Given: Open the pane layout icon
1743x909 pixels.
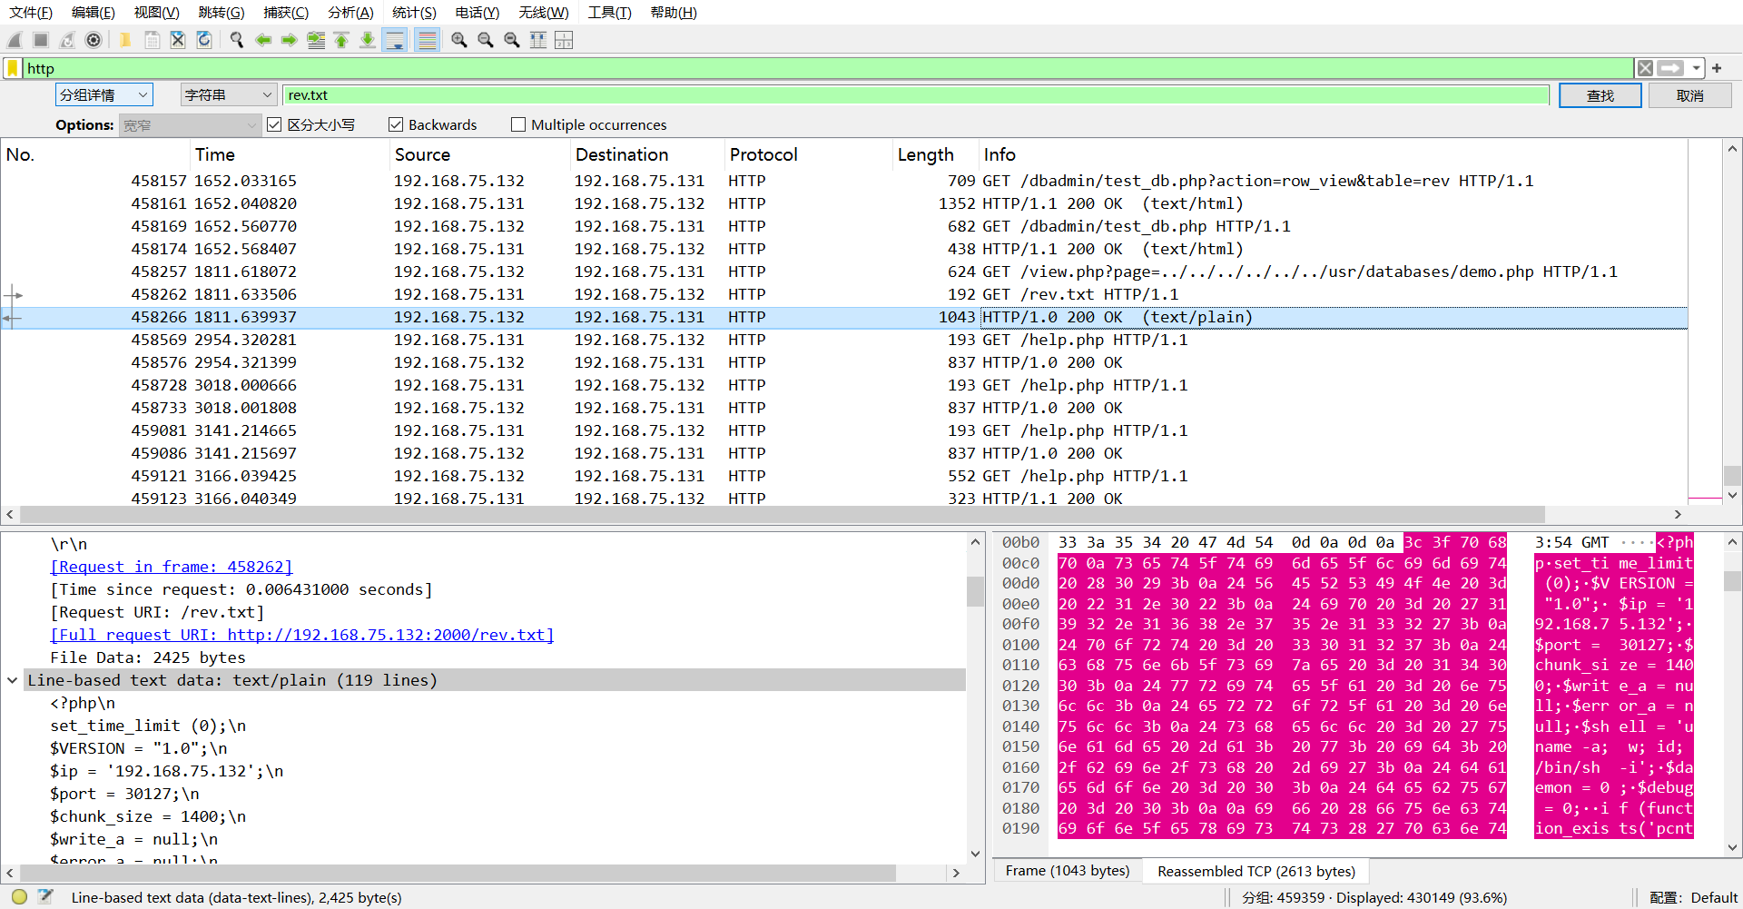Looking at the screenshot, I should tap(564, 40).
